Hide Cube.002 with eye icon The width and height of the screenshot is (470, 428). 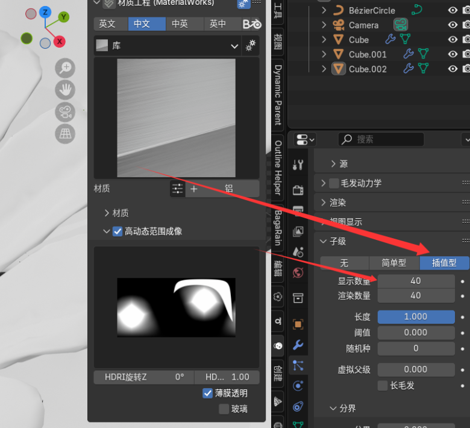pyautogui.click(x=453, y=69)
